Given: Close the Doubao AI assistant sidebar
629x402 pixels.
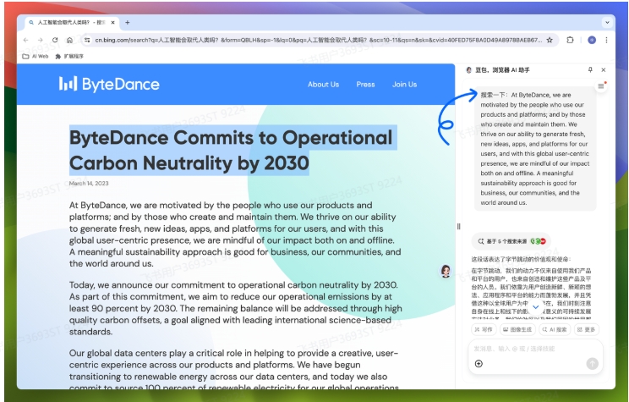Looking at the screenshot, I should 604,70.
